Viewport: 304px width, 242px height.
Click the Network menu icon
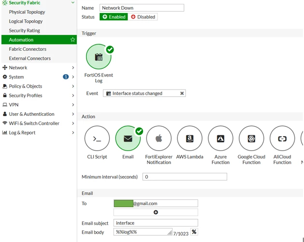click(x=5, y=68)
